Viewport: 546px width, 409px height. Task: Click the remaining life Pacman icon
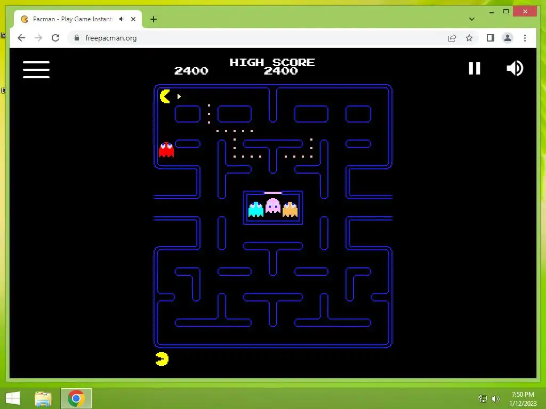(x=162, y=359)
